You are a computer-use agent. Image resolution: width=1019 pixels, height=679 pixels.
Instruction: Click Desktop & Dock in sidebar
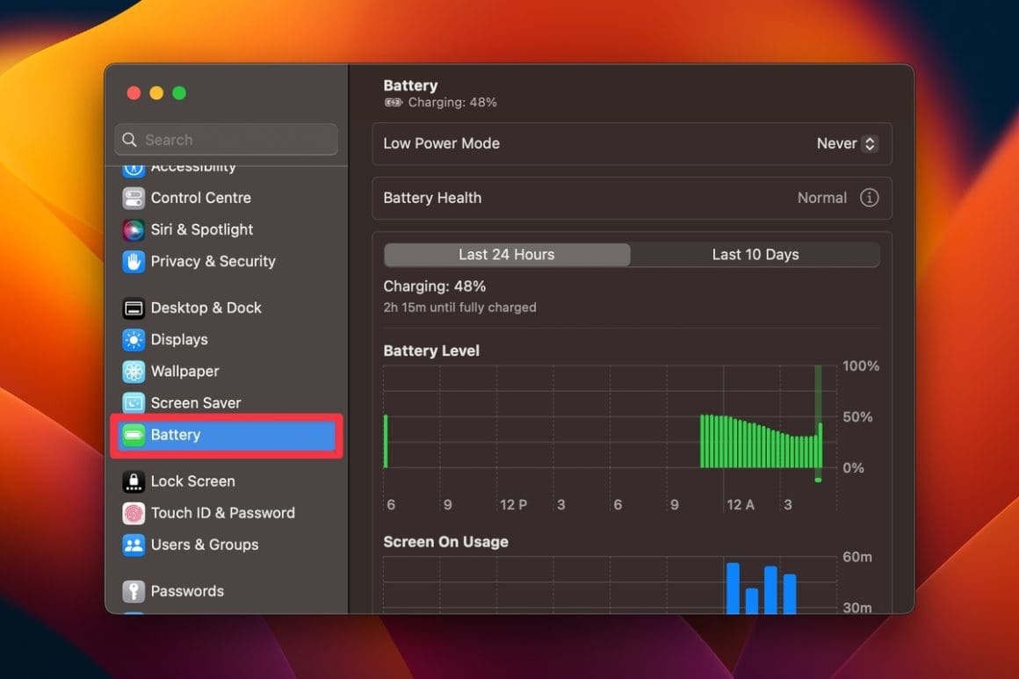[134, 307]
